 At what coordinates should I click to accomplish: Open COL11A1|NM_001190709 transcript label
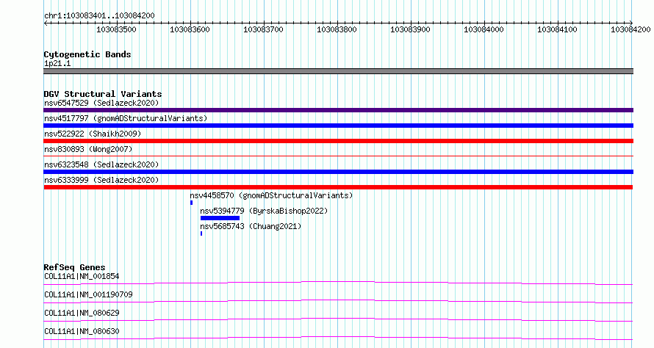click(88, 294)
